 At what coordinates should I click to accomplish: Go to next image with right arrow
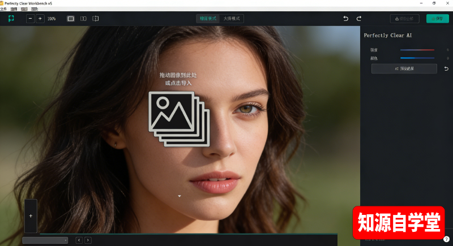(88, 240)
